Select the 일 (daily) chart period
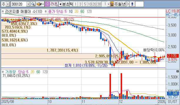This screenshot has width=180, height=105. tap(112, 4)
